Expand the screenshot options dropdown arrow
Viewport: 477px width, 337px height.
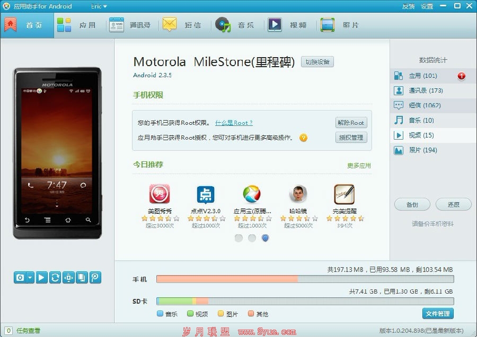(x=30, y=278)
